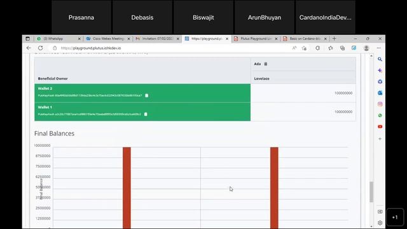The height and width of the screenshot is (229, 407).
Task: Click the 87500000 axis label
Action: [43, 156]
